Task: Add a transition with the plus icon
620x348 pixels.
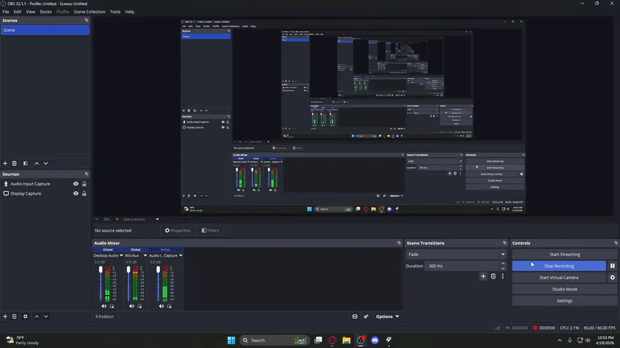Action: [483, 276]
